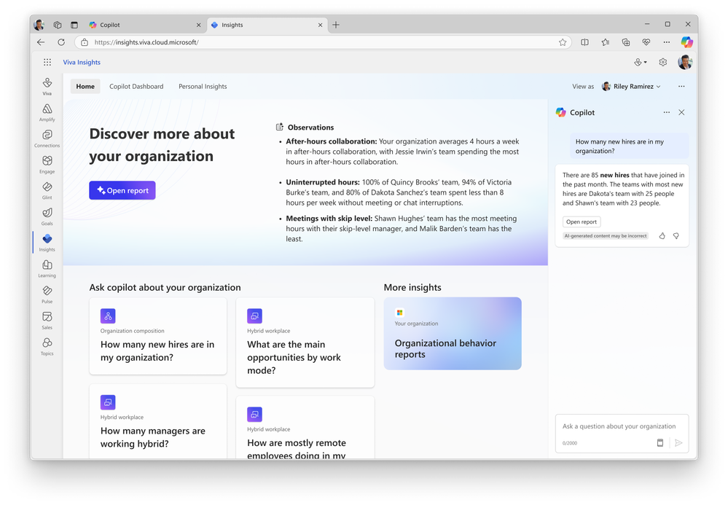Click 'How many new hires' chat bubble

629,146
